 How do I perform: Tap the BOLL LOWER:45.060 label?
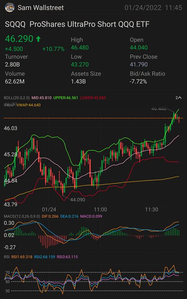[93, 98]
